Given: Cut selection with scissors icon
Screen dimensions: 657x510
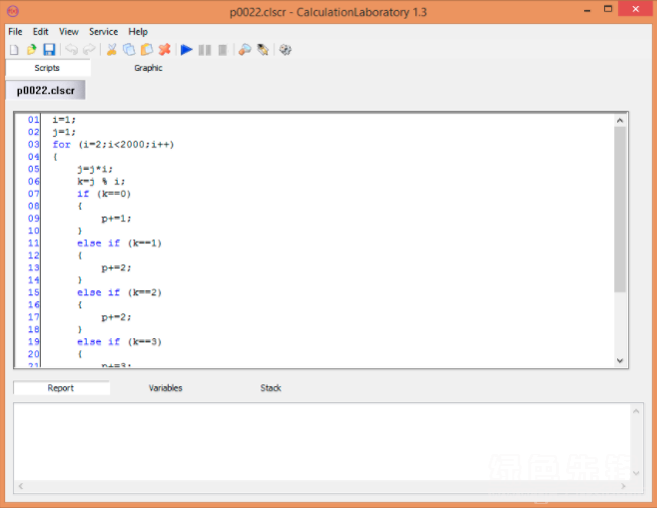Looking at the screenshot, I should click(x=112, y=50).
